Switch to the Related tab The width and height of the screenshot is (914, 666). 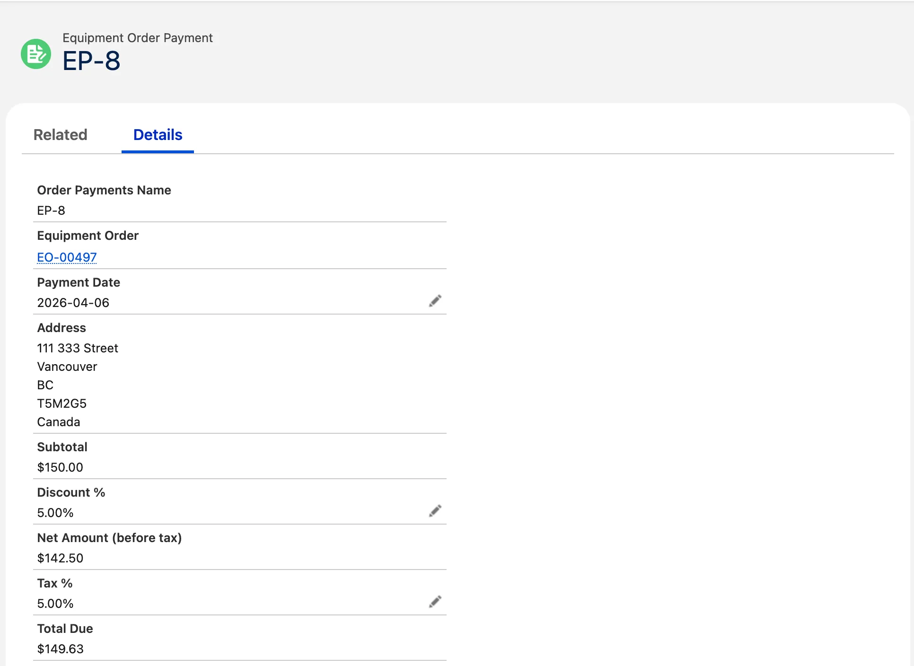61,135
